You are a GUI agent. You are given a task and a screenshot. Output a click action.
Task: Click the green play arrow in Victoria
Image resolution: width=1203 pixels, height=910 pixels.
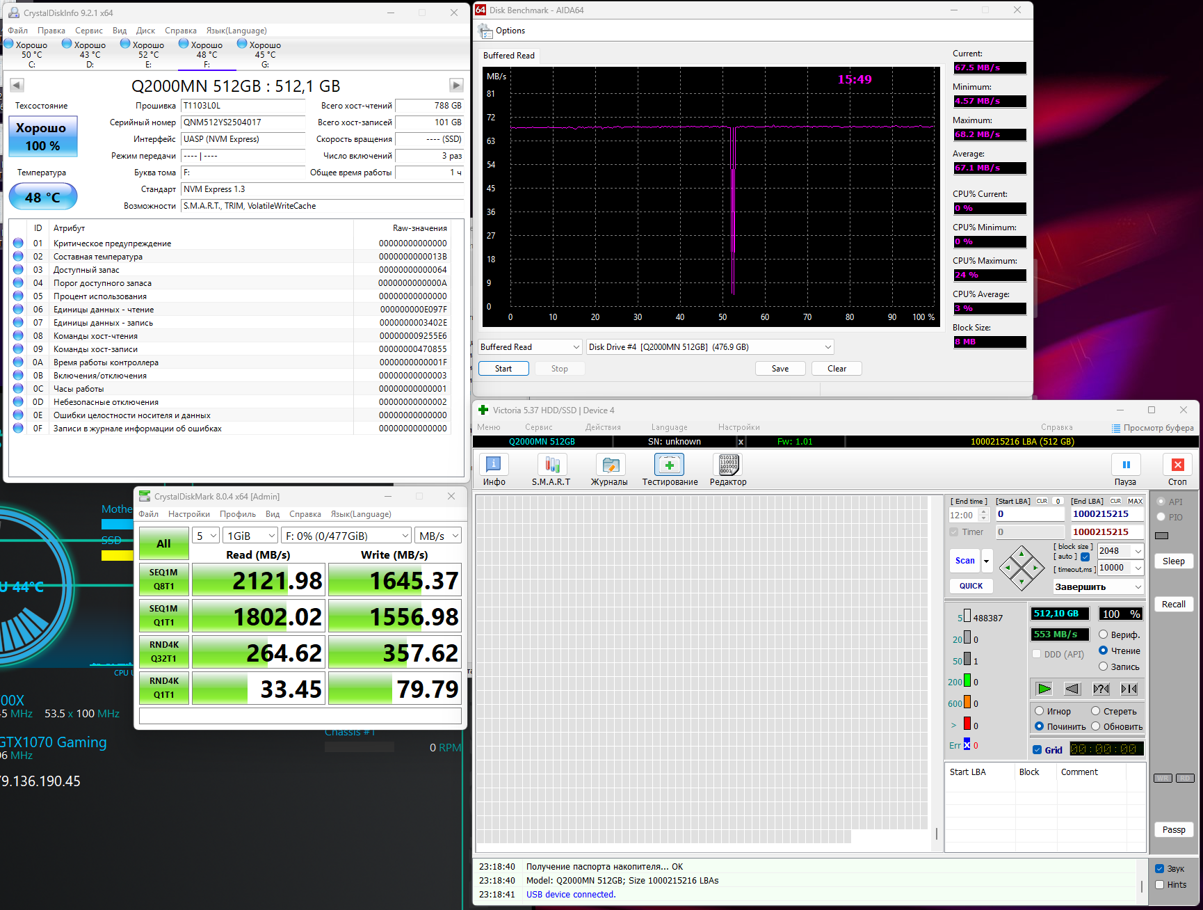point(1044,689)
